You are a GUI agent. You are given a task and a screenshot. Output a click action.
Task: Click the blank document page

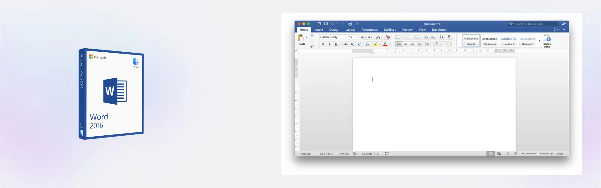434,104
